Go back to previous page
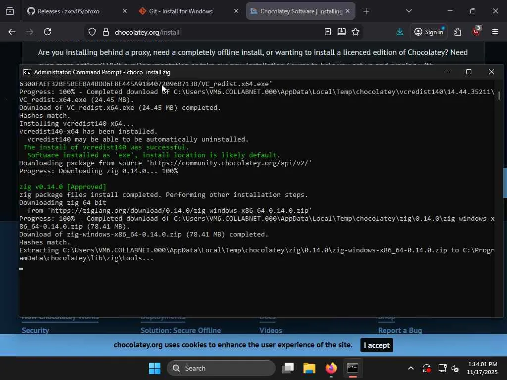 [x=12, y=32]
